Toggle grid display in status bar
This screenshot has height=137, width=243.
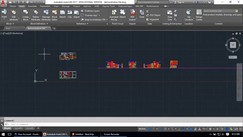(x=149, y=129)
